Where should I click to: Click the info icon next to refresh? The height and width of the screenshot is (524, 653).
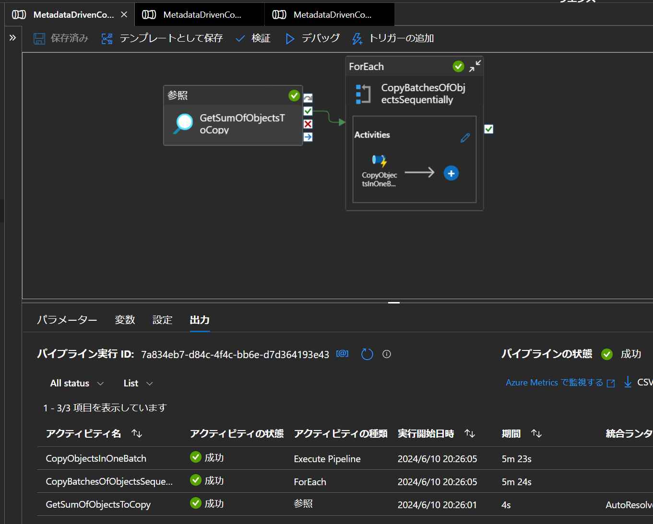point(387,354)
